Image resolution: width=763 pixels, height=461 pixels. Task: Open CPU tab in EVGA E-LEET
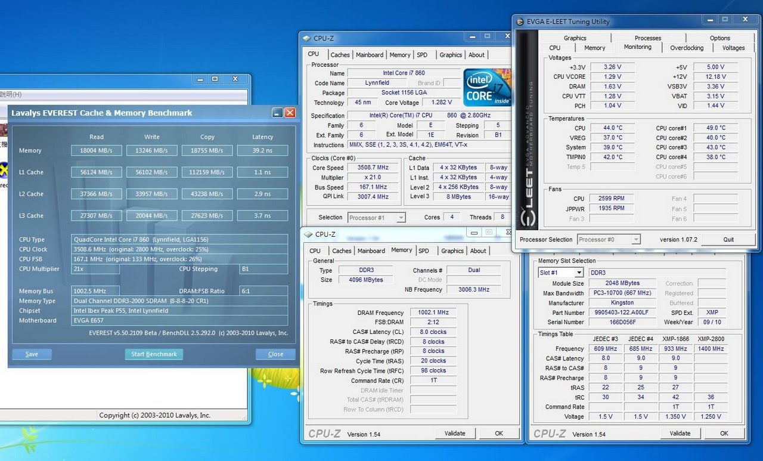click(555, 48)
